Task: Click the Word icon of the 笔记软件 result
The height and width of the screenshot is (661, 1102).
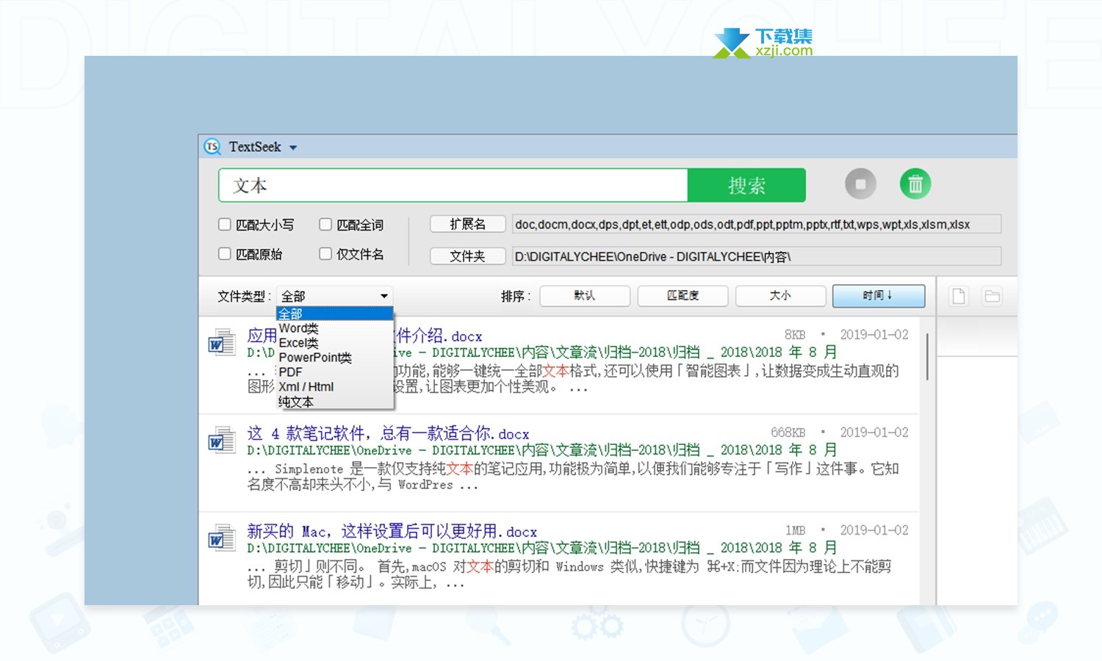Action: (x=221, y=440)
